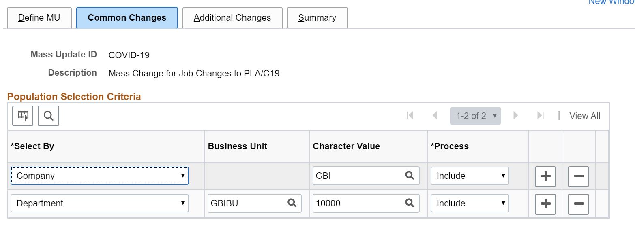Open lookup for GBIBU business unit
The width and height of the screenshot is (635, 231).
point(292,203)
